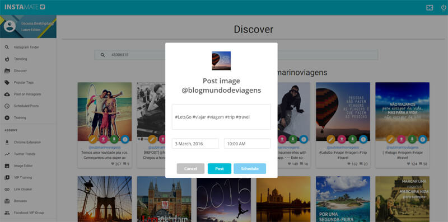Click orange edit icon on NÃO VIAJAMOS card
The image size is (448, 222).
coord(390,139)
